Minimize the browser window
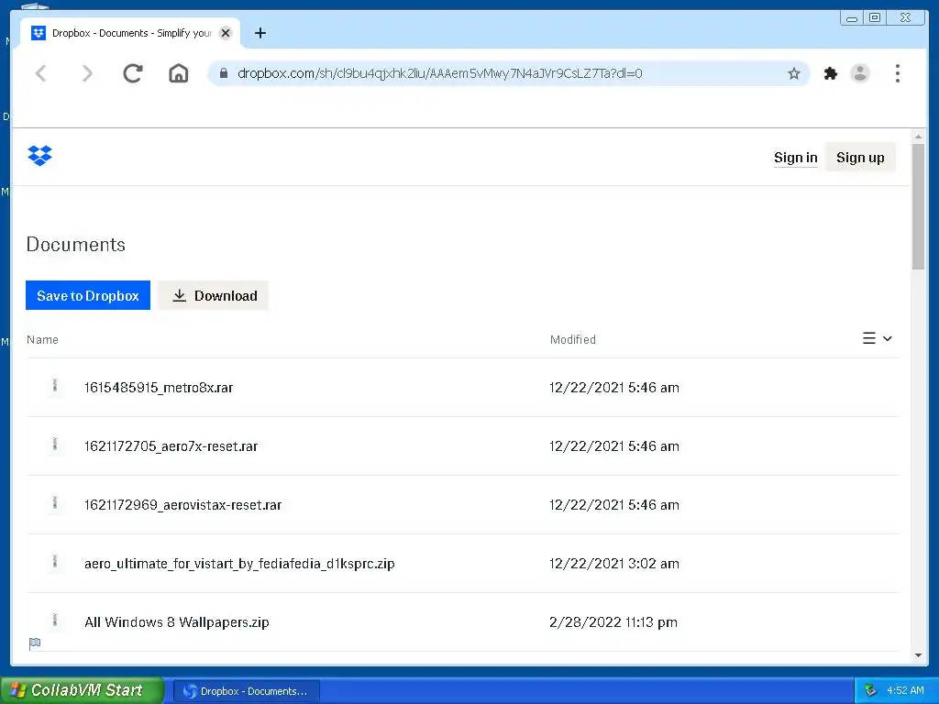939x704 pixels. (x=852, y=18)
